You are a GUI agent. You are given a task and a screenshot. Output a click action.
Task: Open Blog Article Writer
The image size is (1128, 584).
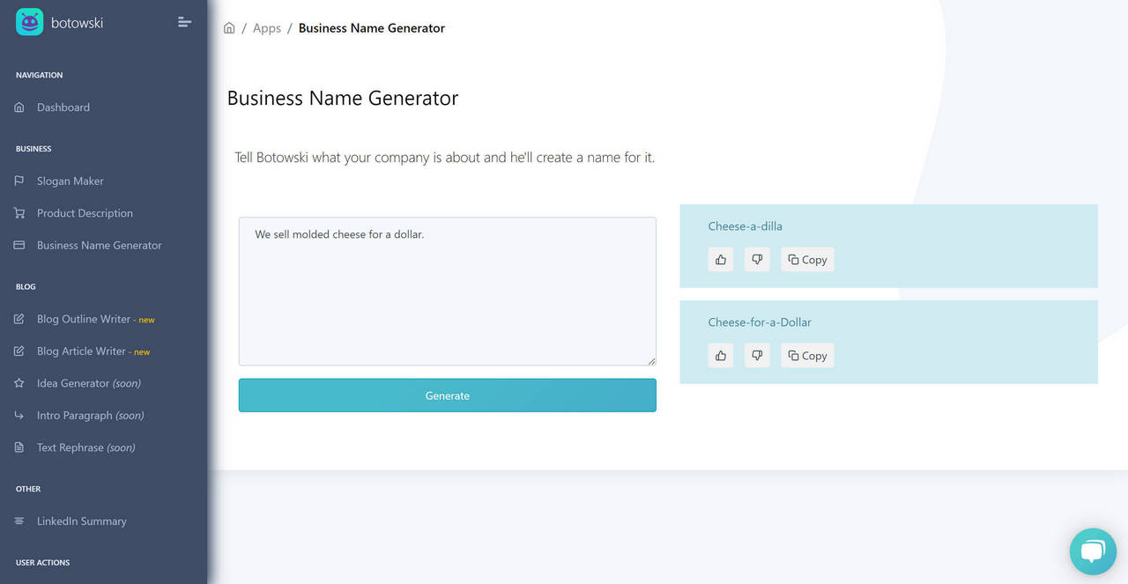point(81,351)
